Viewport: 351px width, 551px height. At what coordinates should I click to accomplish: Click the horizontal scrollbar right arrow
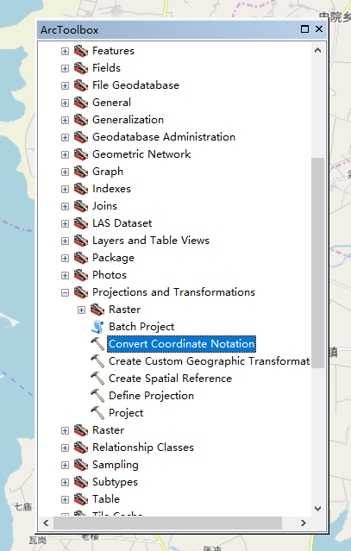point(304,523)
